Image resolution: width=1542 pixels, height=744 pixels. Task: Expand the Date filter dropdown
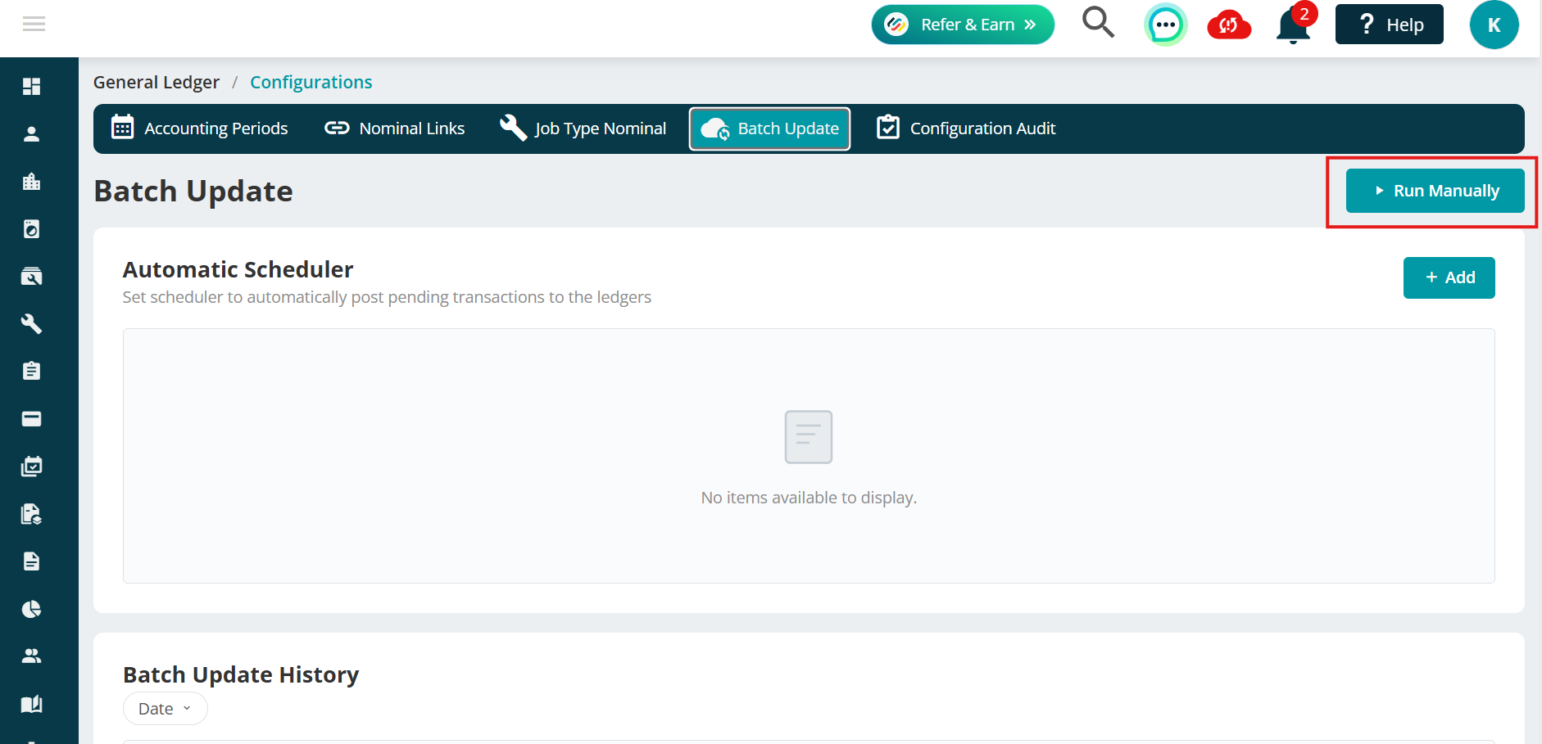coord(166,709)
